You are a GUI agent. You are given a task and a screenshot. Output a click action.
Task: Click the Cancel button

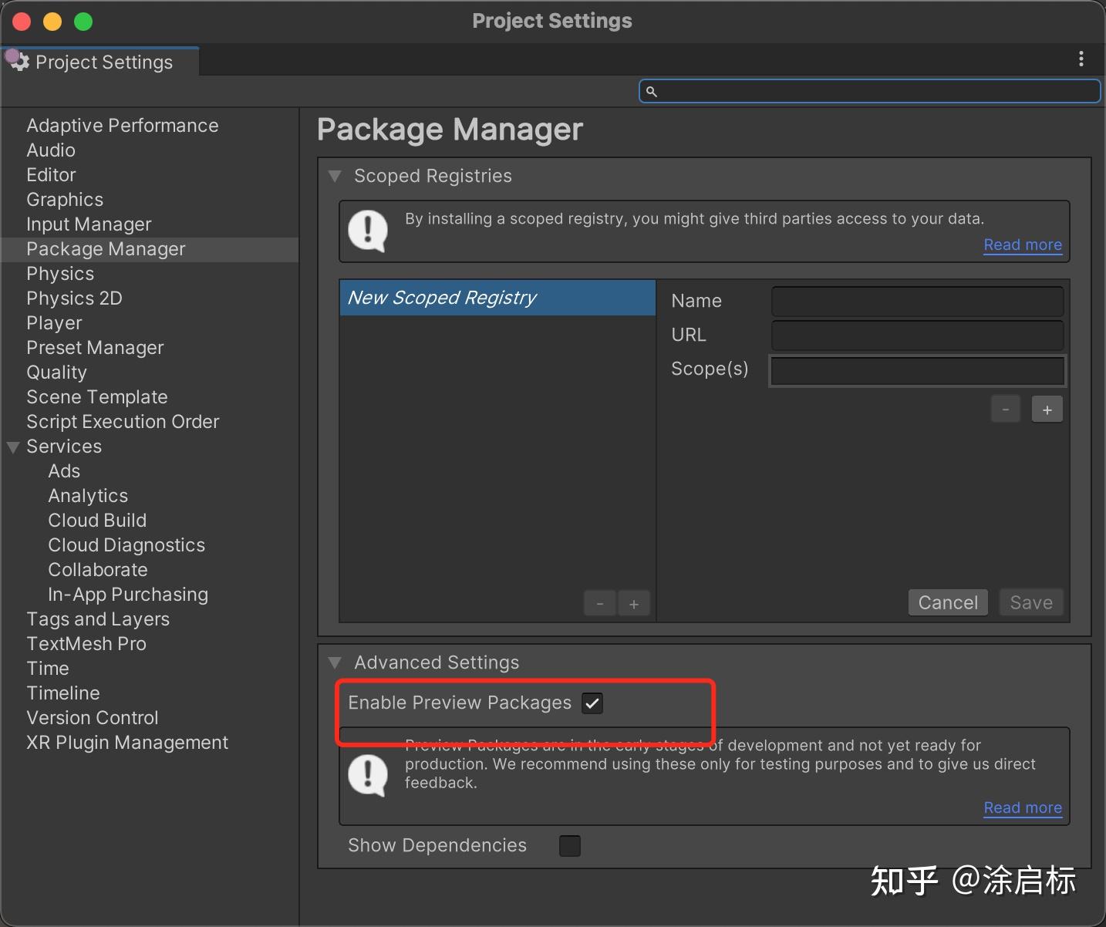click(948, 602)
